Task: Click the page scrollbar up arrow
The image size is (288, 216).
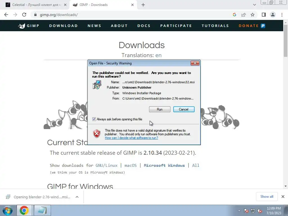Action: click(x=285, y=22)
